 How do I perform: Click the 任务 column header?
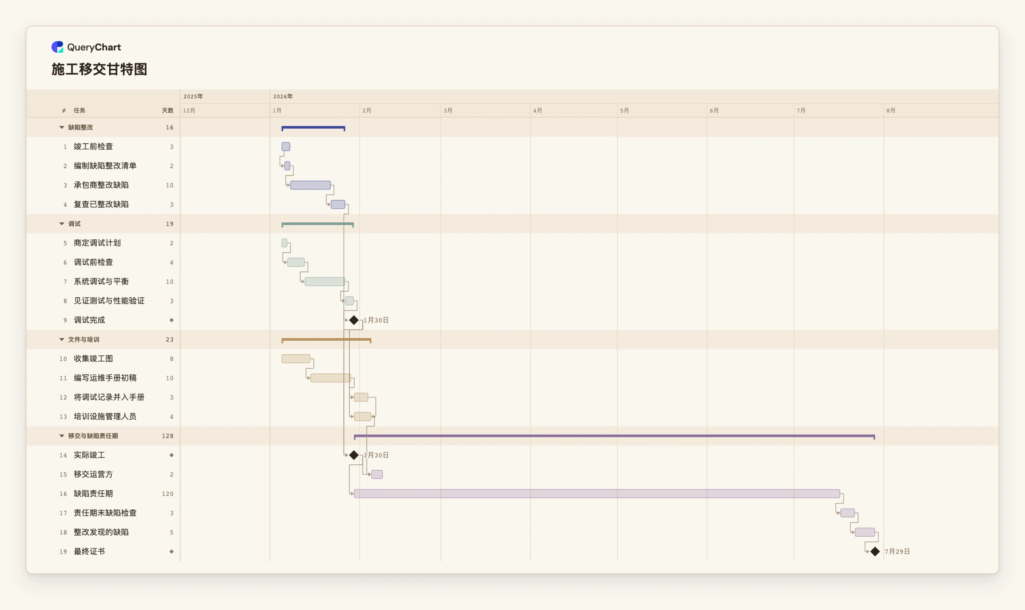click(79, 110)
